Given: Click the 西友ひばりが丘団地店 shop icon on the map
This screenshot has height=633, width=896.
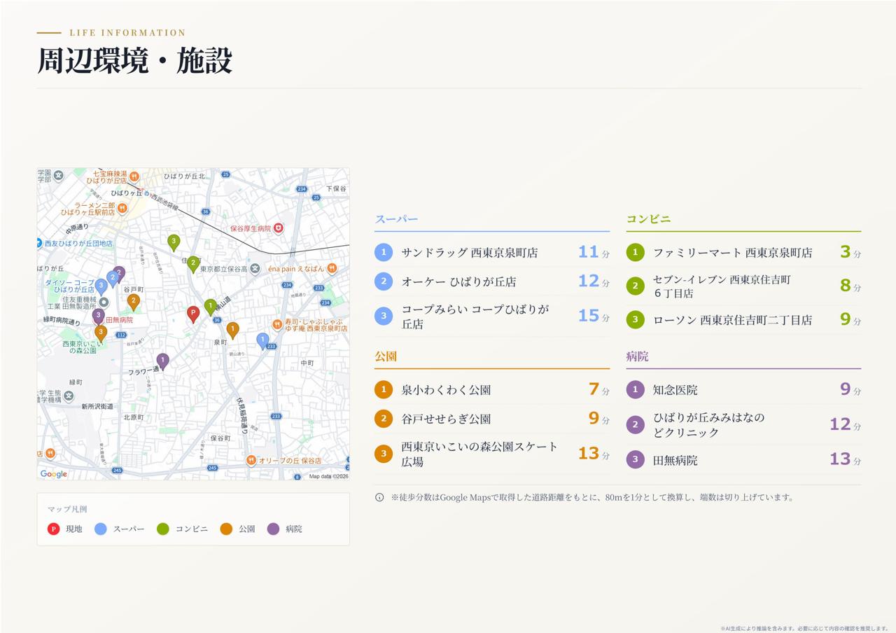Looking at the screenshot, I should (x=39, y=243).
